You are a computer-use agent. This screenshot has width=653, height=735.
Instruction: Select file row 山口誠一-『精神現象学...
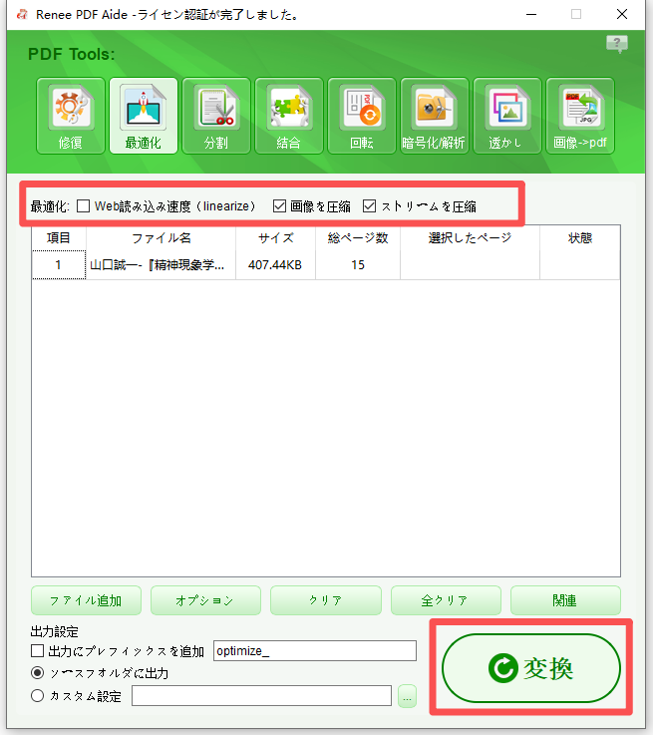[x=161, y=265]
